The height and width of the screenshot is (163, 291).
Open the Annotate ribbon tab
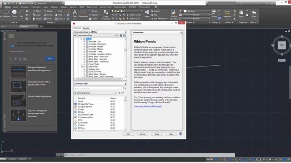tap(25, 7)
